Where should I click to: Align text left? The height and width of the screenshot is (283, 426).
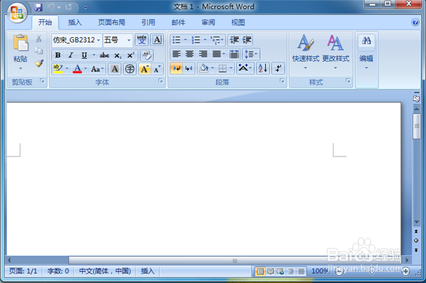tap(176, 54)
